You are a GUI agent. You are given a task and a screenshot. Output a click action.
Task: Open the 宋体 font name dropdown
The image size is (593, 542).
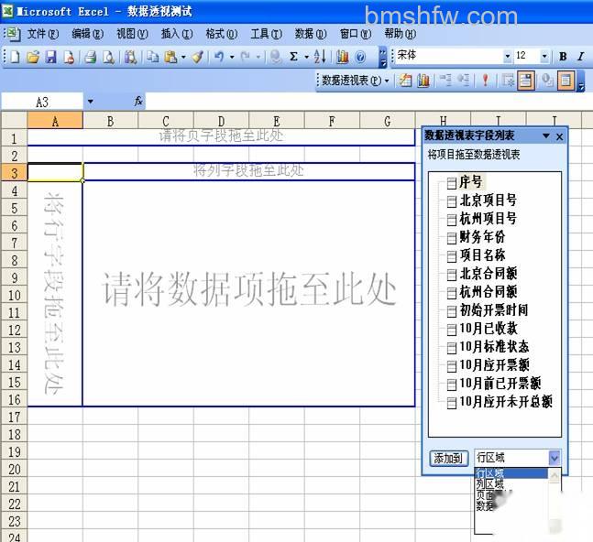point(507,57)
